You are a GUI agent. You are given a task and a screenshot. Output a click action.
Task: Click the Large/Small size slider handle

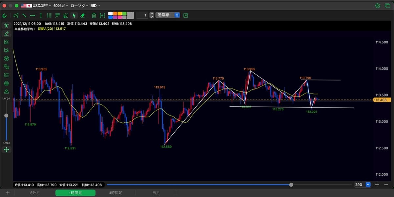pos(6,116)
